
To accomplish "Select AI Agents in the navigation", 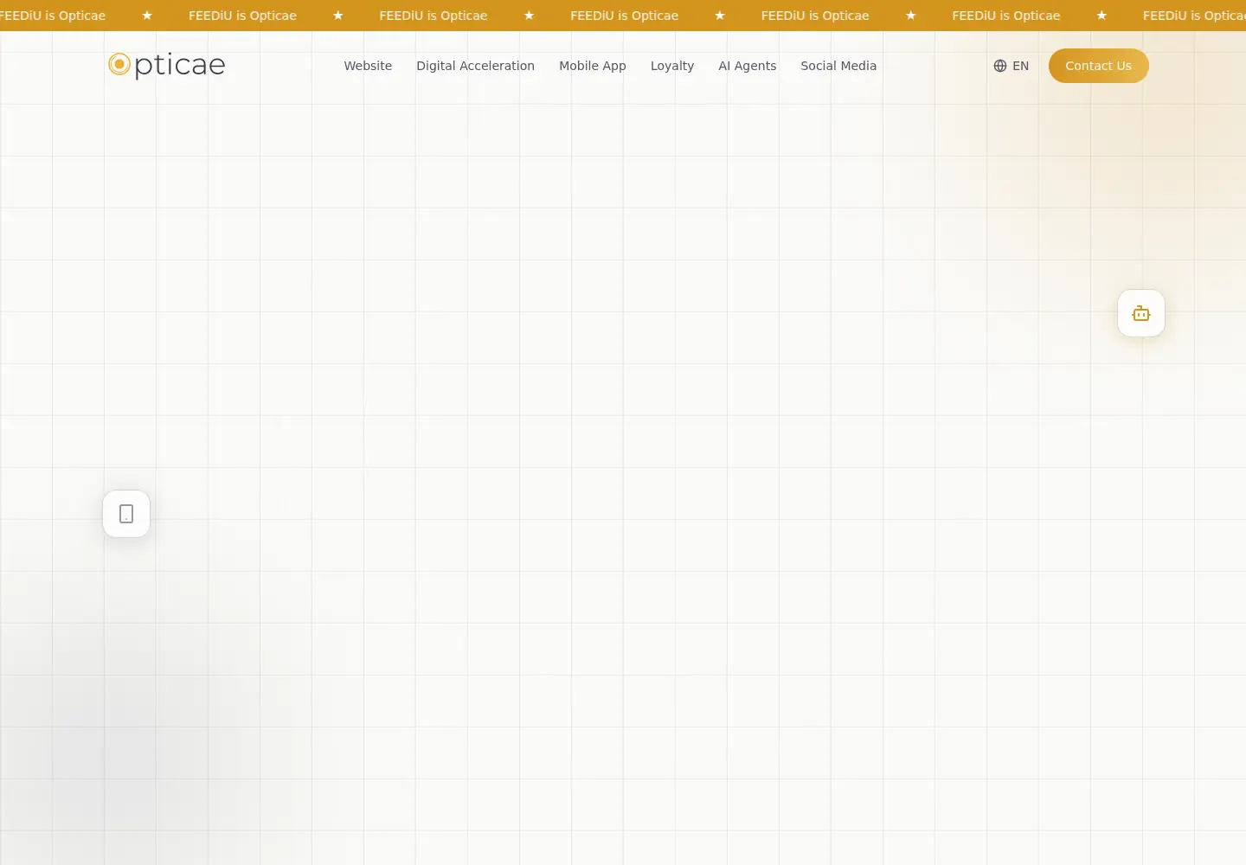I will click(748, 66).
